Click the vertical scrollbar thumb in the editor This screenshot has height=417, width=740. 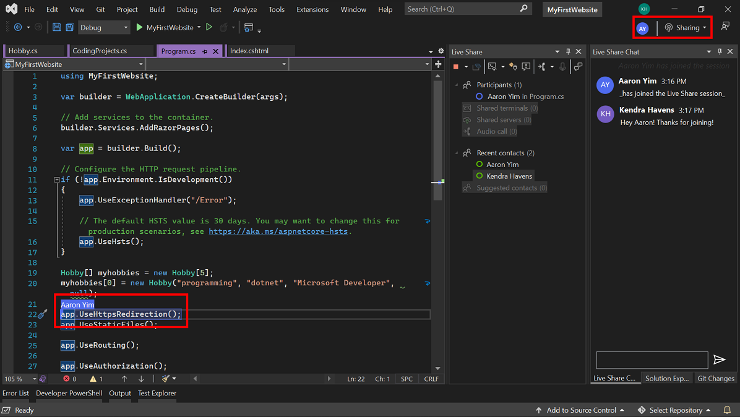pyautogui.click(x=437, y=140)
